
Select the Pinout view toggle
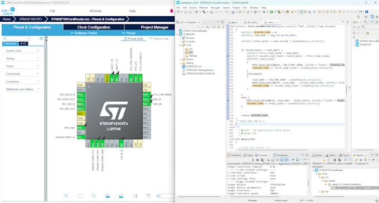133,38
